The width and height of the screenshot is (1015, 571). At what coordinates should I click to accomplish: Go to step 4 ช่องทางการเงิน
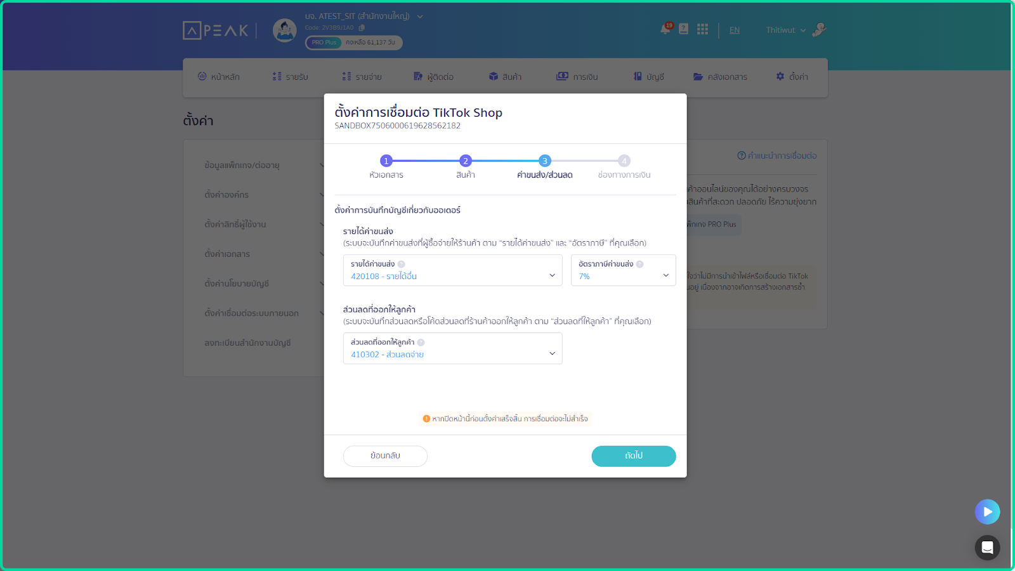[x=624, y=167]
